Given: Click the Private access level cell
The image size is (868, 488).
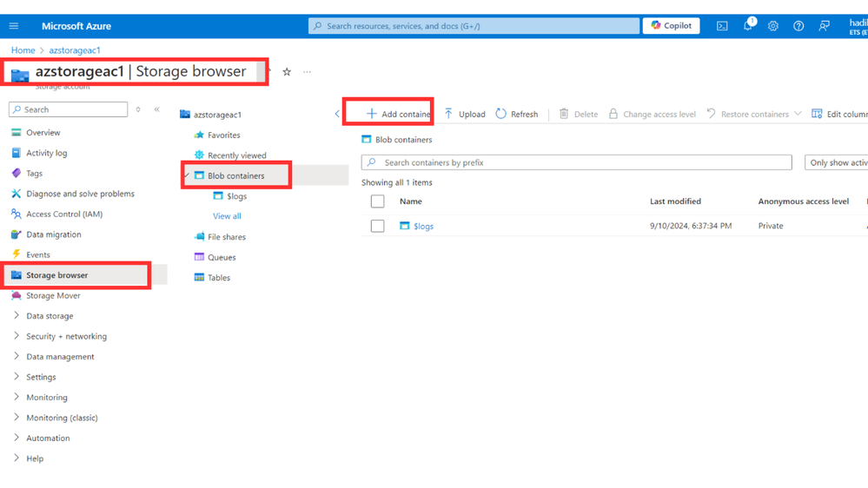Looking at the screenshot, I should pyautogui.click(x=771, y=226).
